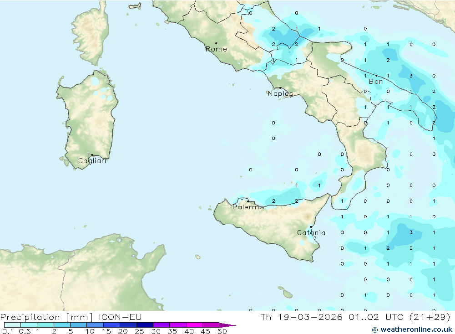
Task: Click the '35' legend label
Action: pyautogui.click(x=172, y=331)
